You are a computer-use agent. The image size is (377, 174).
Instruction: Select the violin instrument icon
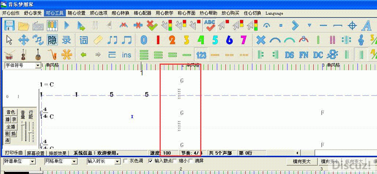[23, 55]
